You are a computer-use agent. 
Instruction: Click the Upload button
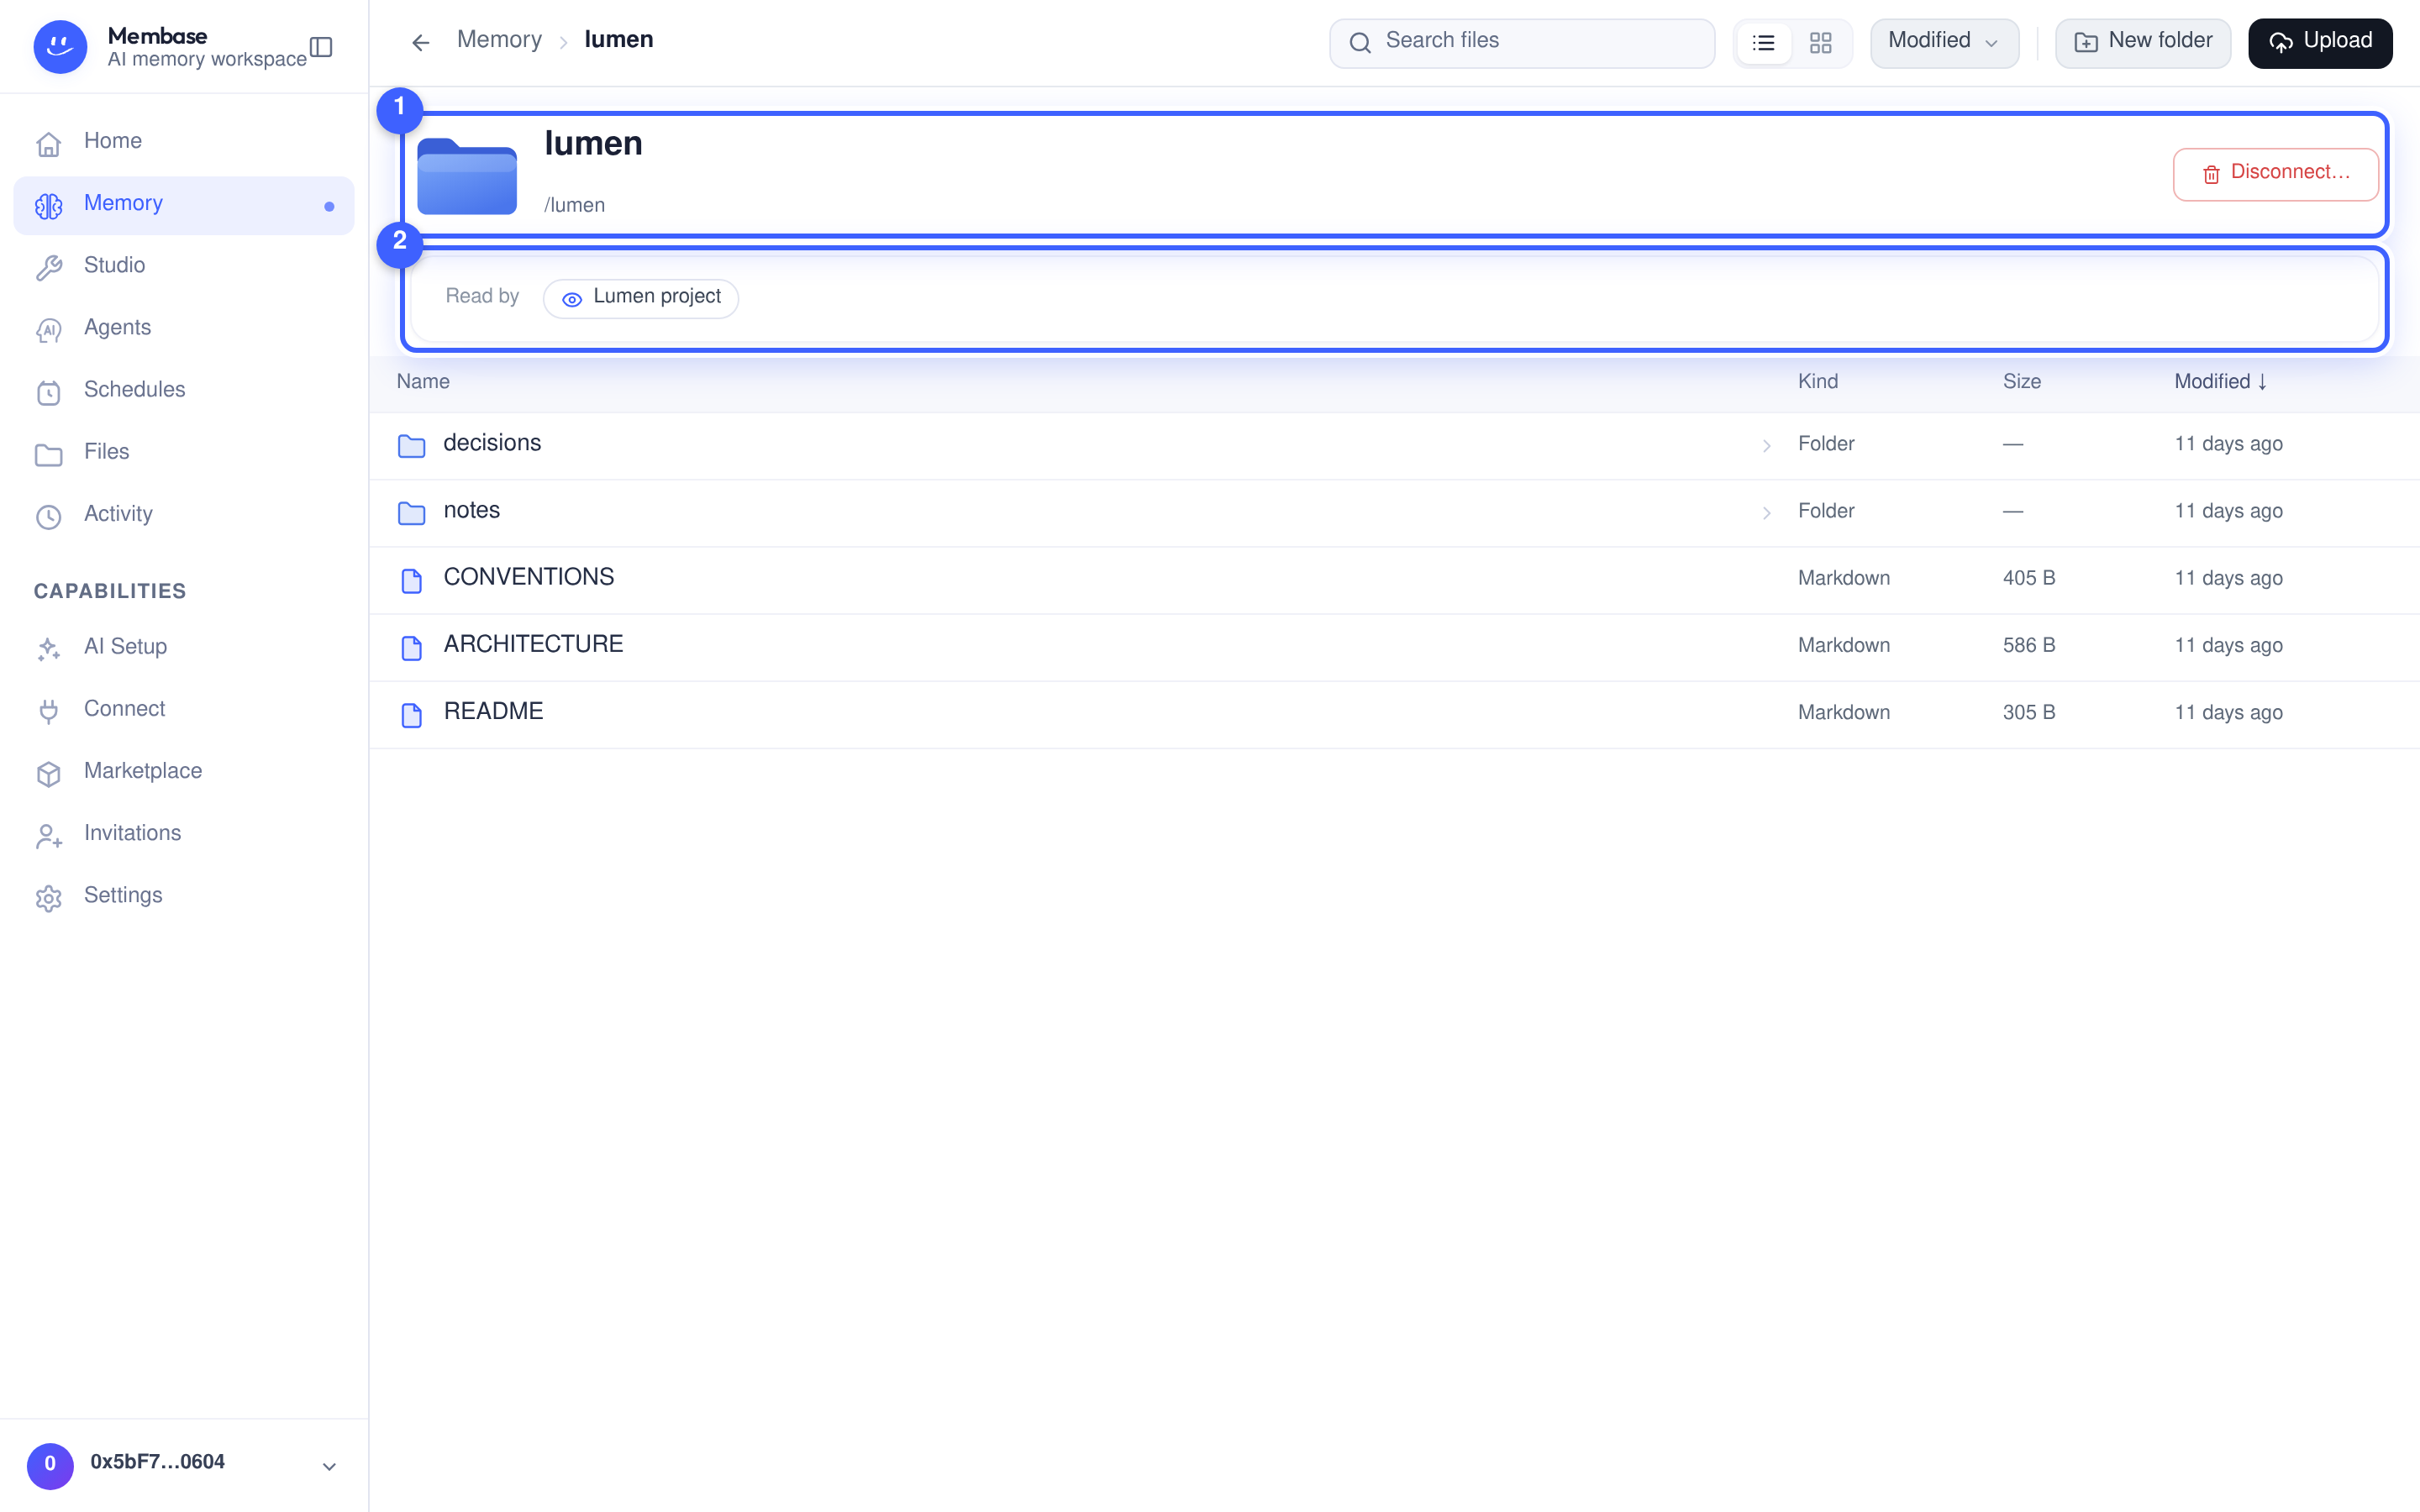(2319, 42)
